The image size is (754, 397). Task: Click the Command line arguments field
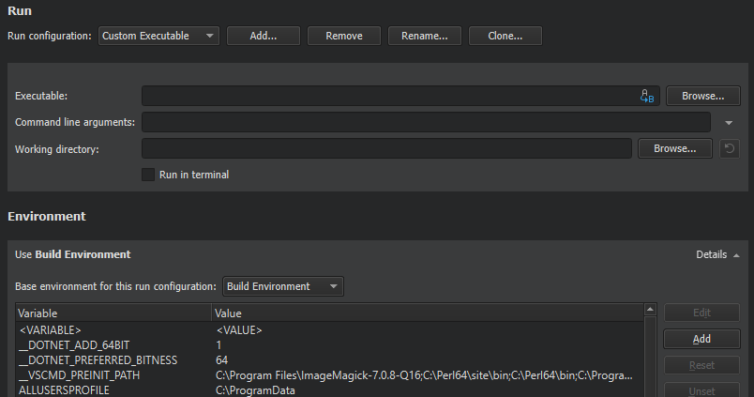click(x=426, y=122)
